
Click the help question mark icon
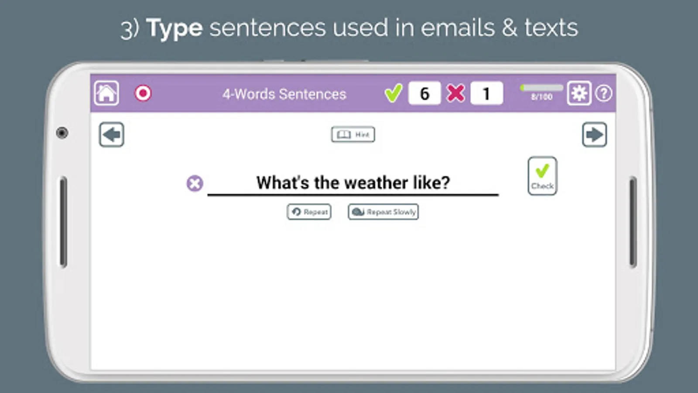click(x=604, y=93)
